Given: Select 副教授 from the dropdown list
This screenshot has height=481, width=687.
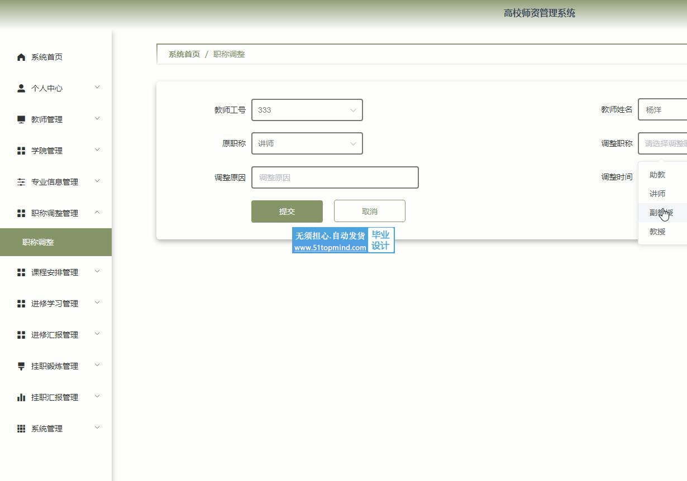Looking at the screenshot, I should coord(661,213).
